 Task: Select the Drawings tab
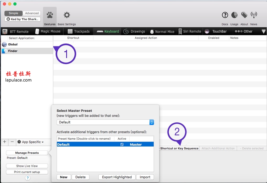(134, 31)
